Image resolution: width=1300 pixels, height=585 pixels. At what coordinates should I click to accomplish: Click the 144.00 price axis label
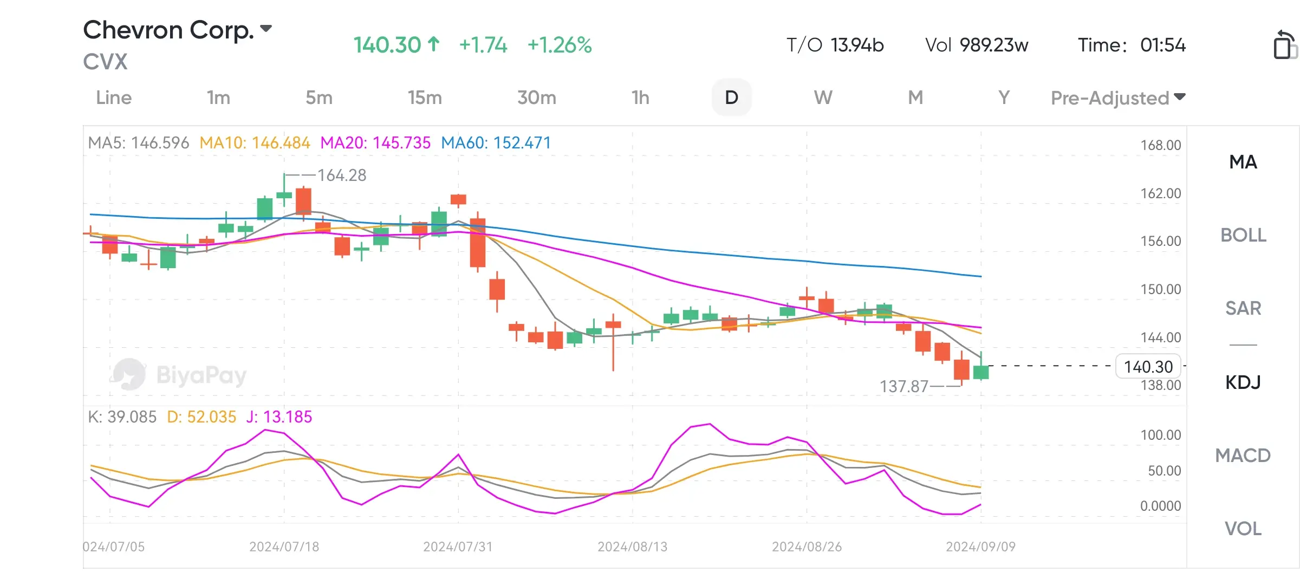click(1161, 337)
